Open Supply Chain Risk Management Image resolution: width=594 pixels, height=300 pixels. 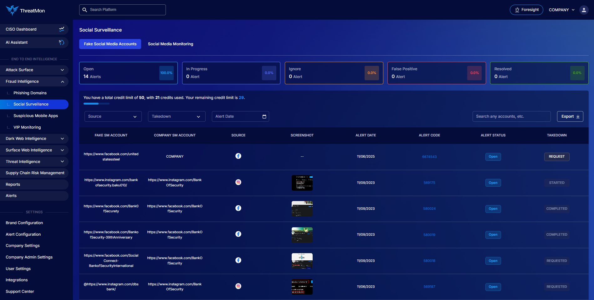click(34, 173)
